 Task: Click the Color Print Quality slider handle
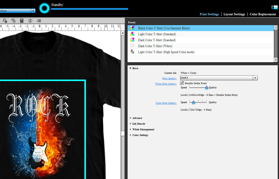[193, 103]
